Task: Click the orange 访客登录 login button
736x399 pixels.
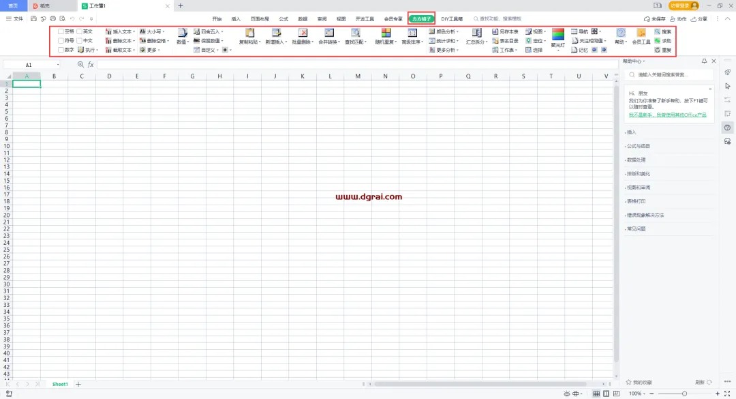Action: [684, 5]
